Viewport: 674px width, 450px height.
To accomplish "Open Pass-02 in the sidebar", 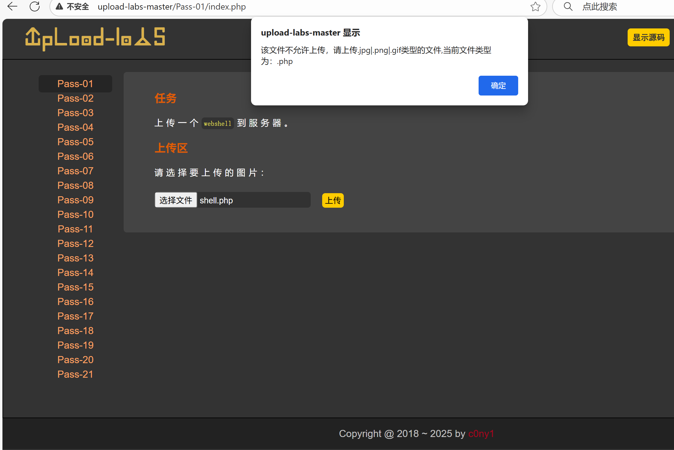I will 75,98.
